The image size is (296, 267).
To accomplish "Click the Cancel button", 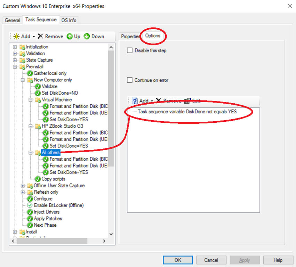I will click(211, 260).
